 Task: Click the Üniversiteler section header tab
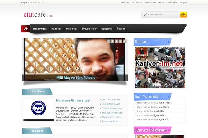(37, 91)
